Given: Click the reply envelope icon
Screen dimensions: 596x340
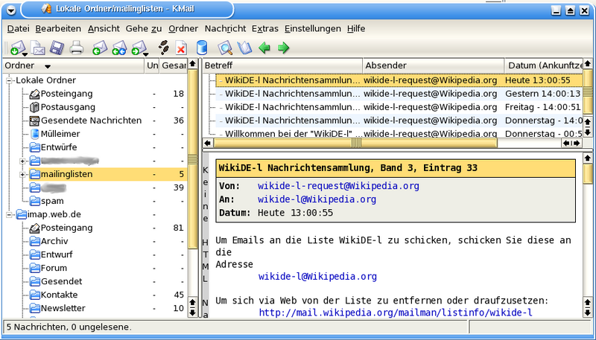Looking at the screenshot, I should [x=99, y=48].
